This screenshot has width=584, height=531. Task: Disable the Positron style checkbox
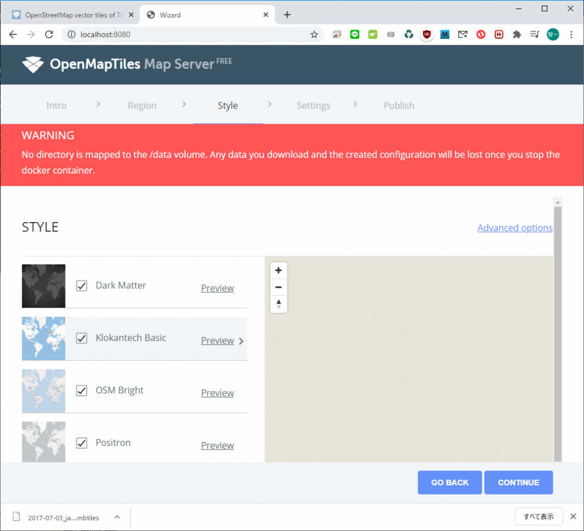(82, 443)
